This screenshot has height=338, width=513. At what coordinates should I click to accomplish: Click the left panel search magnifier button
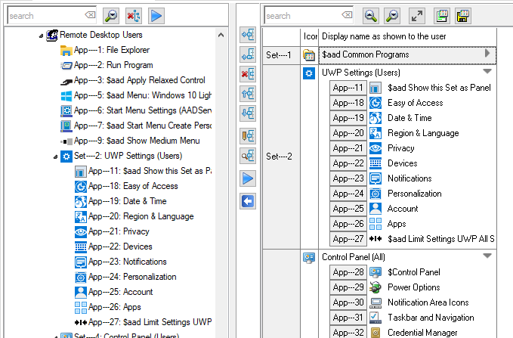pos(111,15)
